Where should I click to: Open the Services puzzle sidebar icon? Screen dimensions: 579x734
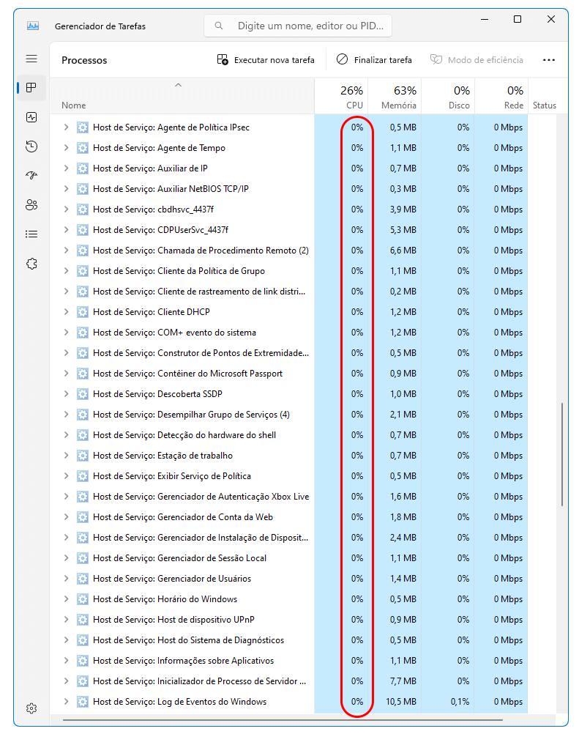pyautogui.click(x=31, y=264)
